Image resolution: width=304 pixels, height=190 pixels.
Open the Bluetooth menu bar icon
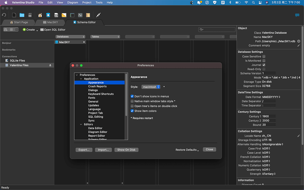tap(230, 3)
